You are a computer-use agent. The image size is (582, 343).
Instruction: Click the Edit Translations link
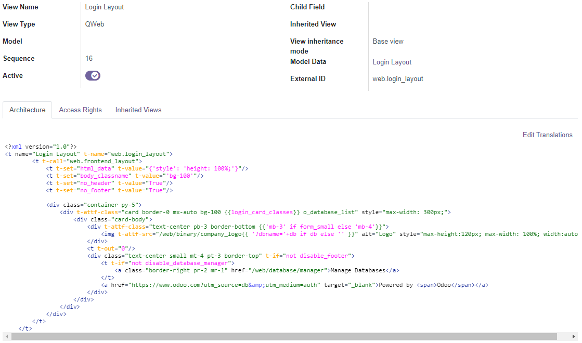pos(548,135)
